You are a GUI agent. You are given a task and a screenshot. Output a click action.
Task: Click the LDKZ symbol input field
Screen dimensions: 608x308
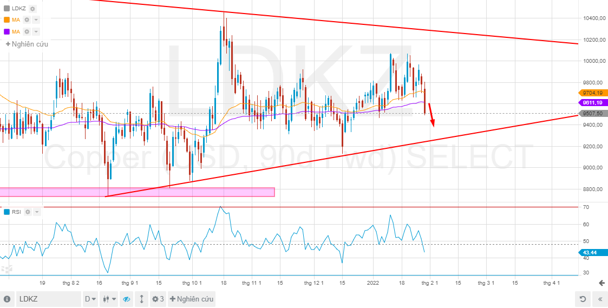click(48, 299)
